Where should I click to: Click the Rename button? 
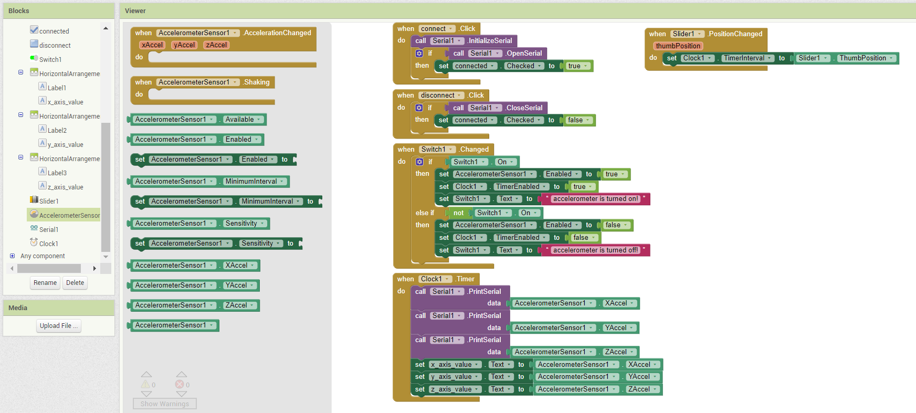pos(45,283)
